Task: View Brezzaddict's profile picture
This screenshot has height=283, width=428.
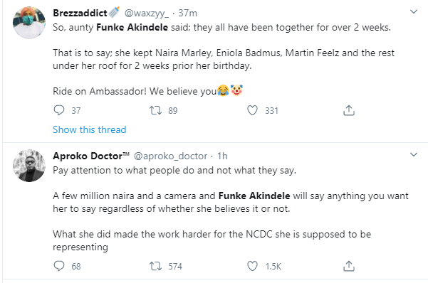Action: [x=29, y=23]
